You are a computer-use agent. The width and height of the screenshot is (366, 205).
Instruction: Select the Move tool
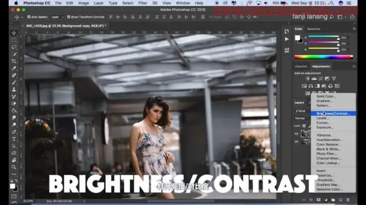coord(14,33)
